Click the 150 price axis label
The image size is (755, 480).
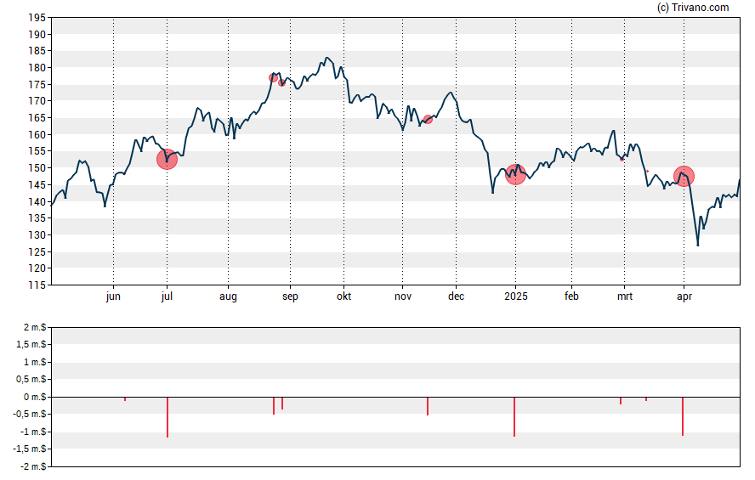click(37, 168)
